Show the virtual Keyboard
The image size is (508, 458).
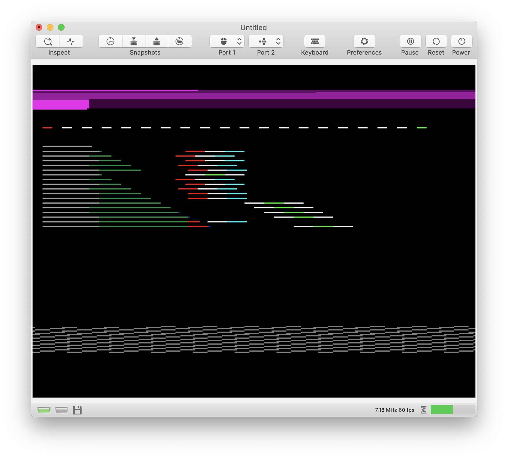pos(315,42)
